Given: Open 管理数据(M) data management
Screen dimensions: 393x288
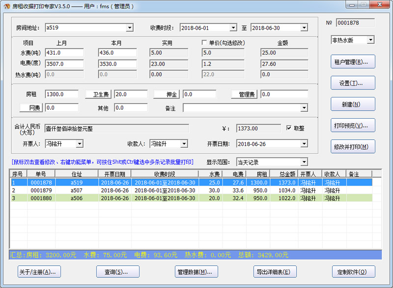Looking at the screenshot, I should click(x=196, y=272).
